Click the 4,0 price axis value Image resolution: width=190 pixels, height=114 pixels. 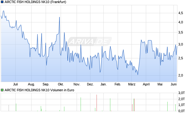click(180, 22)
